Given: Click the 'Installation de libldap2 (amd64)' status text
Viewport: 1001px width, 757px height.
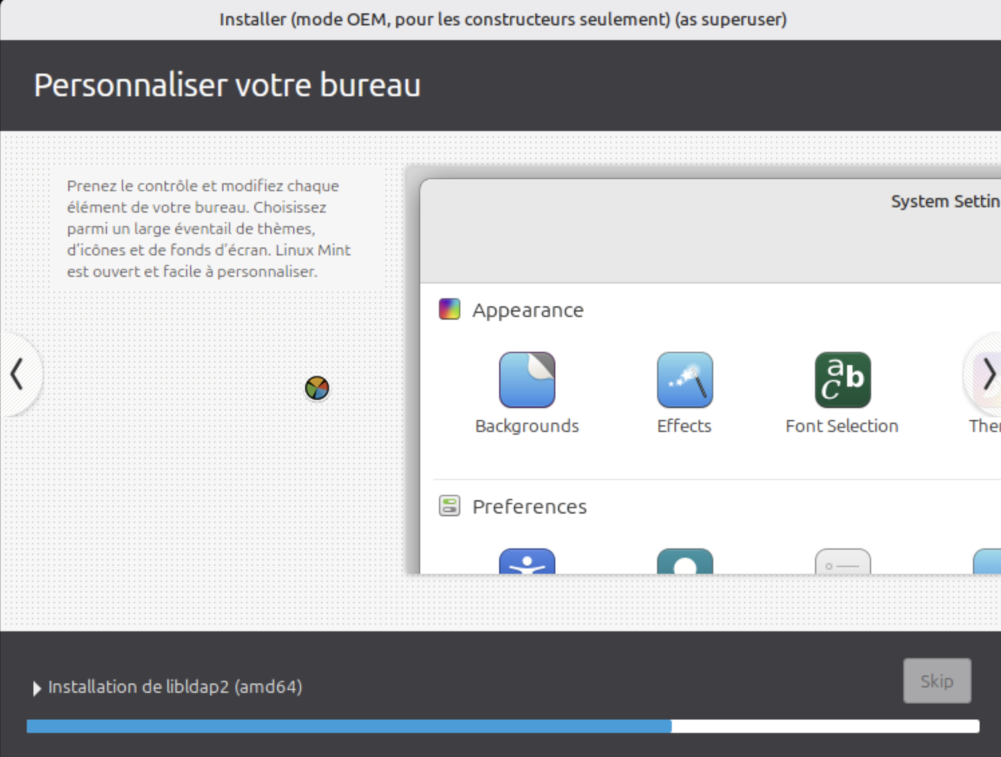Looking at the screenshot, I should click(x=175, y=687).
